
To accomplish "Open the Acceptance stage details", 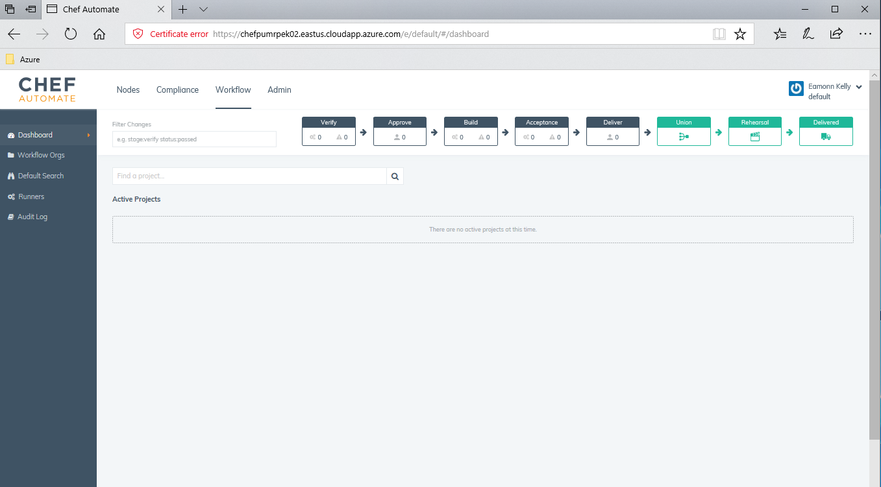I will tap(541, 130).
